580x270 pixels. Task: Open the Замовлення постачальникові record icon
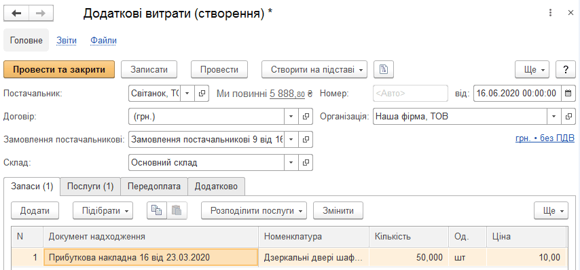[306, 140]
